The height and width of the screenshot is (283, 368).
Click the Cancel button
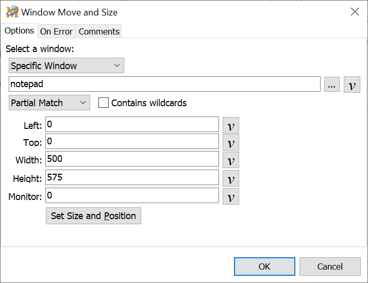coord(330,267)
